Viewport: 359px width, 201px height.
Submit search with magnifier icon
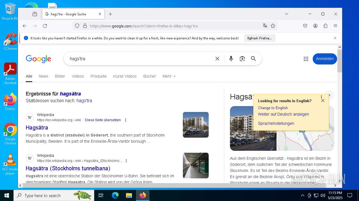(x=254, y=59)
